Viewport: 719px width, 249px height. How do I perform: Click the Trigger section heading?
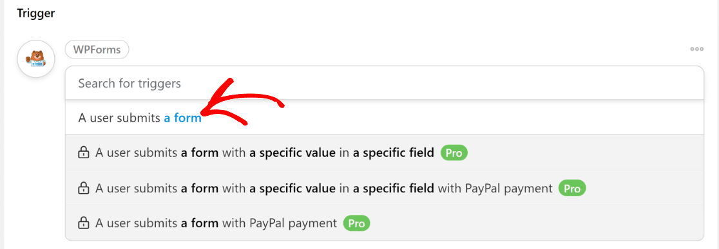click(36, 14)
